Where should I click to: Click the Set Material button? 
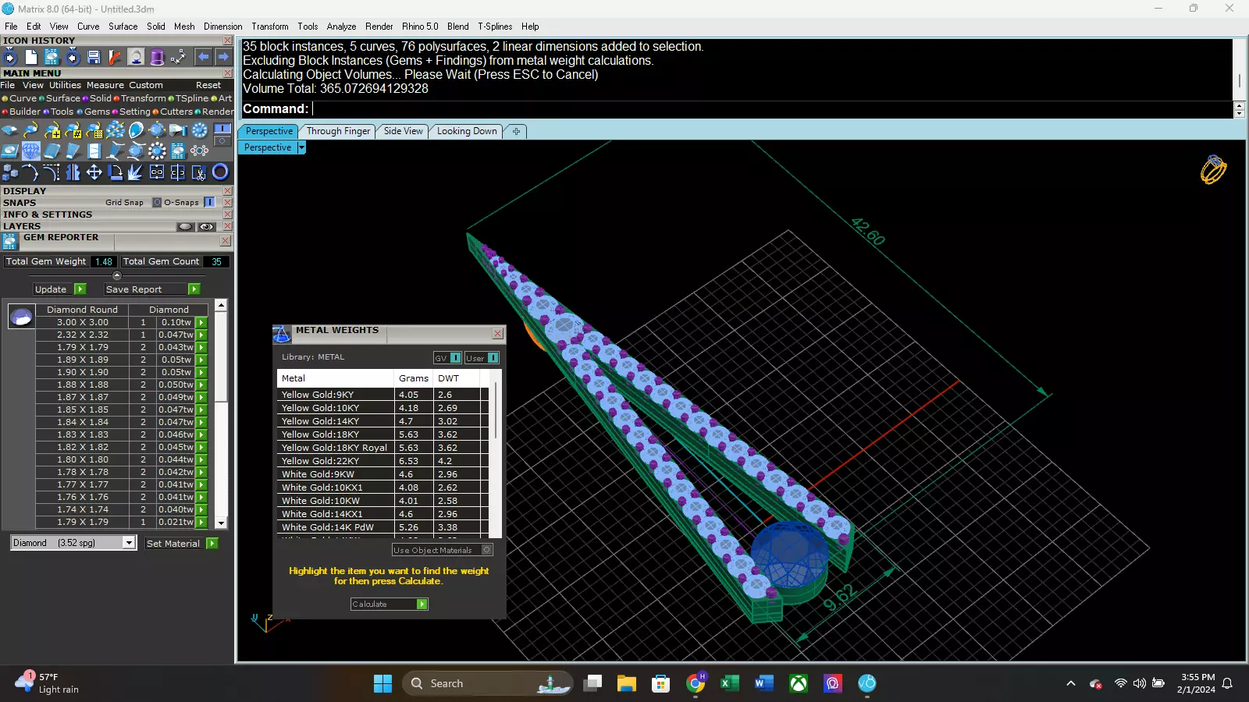click(181, 544)
